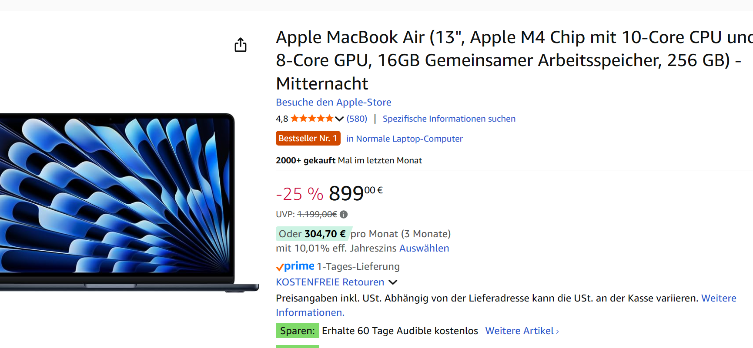Click the green 'Sparen:' label
Viewport: 753px width, 348px height.
298,331
